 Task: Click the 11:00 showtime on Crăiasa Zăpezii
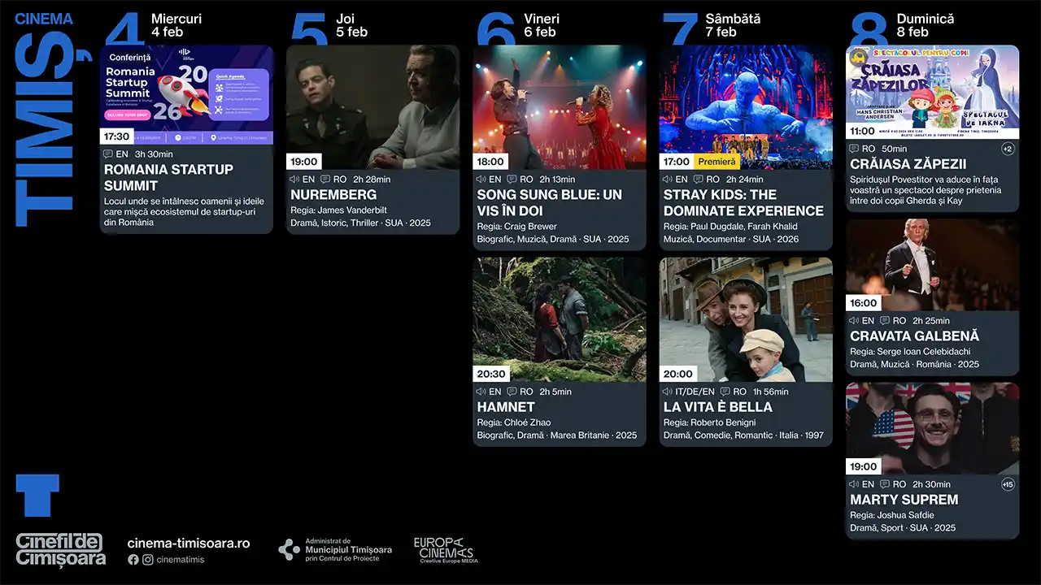[x=863, y=131]
